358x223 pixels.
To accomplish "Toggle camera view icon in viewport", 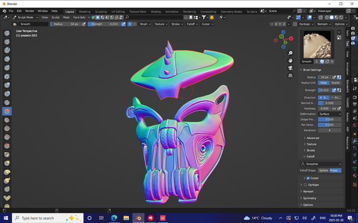I will pyautogui.click(x=290, y=68).
